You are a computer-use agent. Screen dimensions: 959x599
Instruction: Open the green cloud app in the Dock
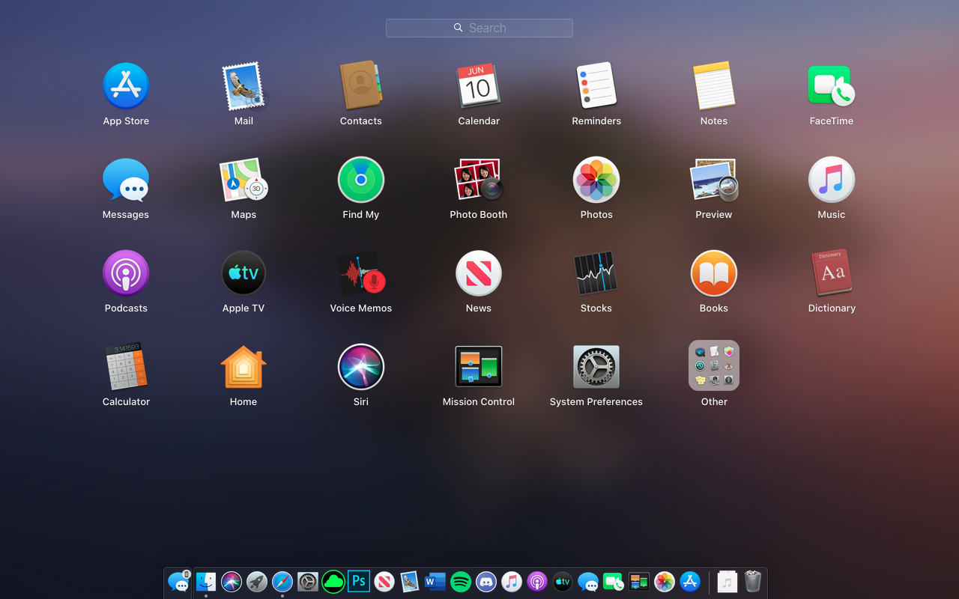tap(333, 581)
